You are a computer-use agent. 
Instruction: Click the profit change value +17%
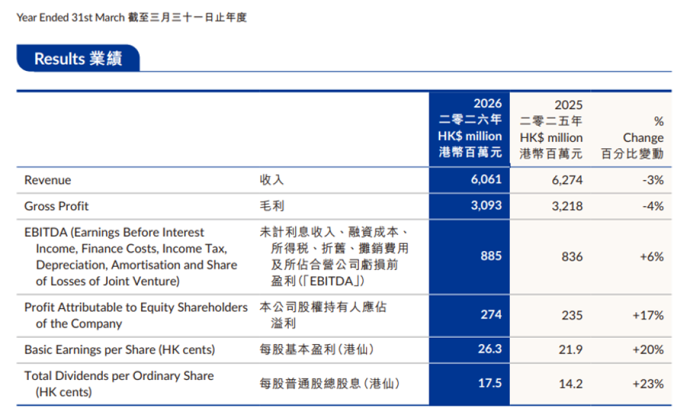[648, 315]
